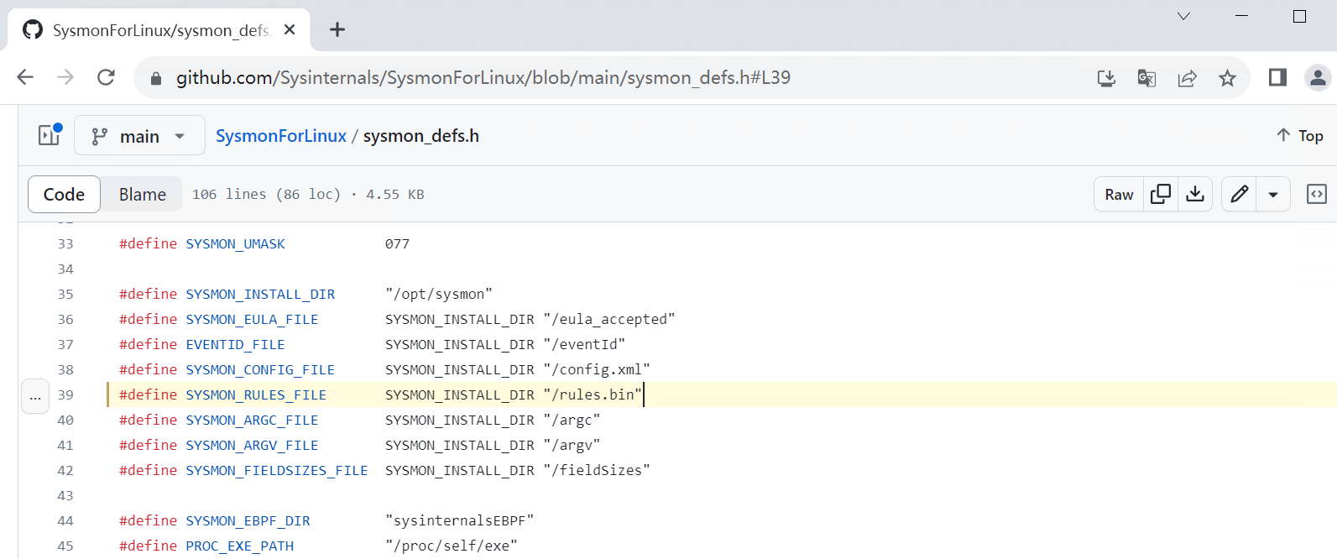The image size is (1337, 559).
Task: Click the SYSMON_EULA_FILE symbol
Action: 252,320
